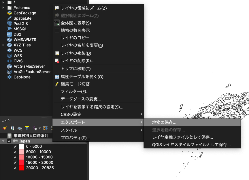Select レイヤを表示する縮尺の設定 menu item

click(98, 107)
